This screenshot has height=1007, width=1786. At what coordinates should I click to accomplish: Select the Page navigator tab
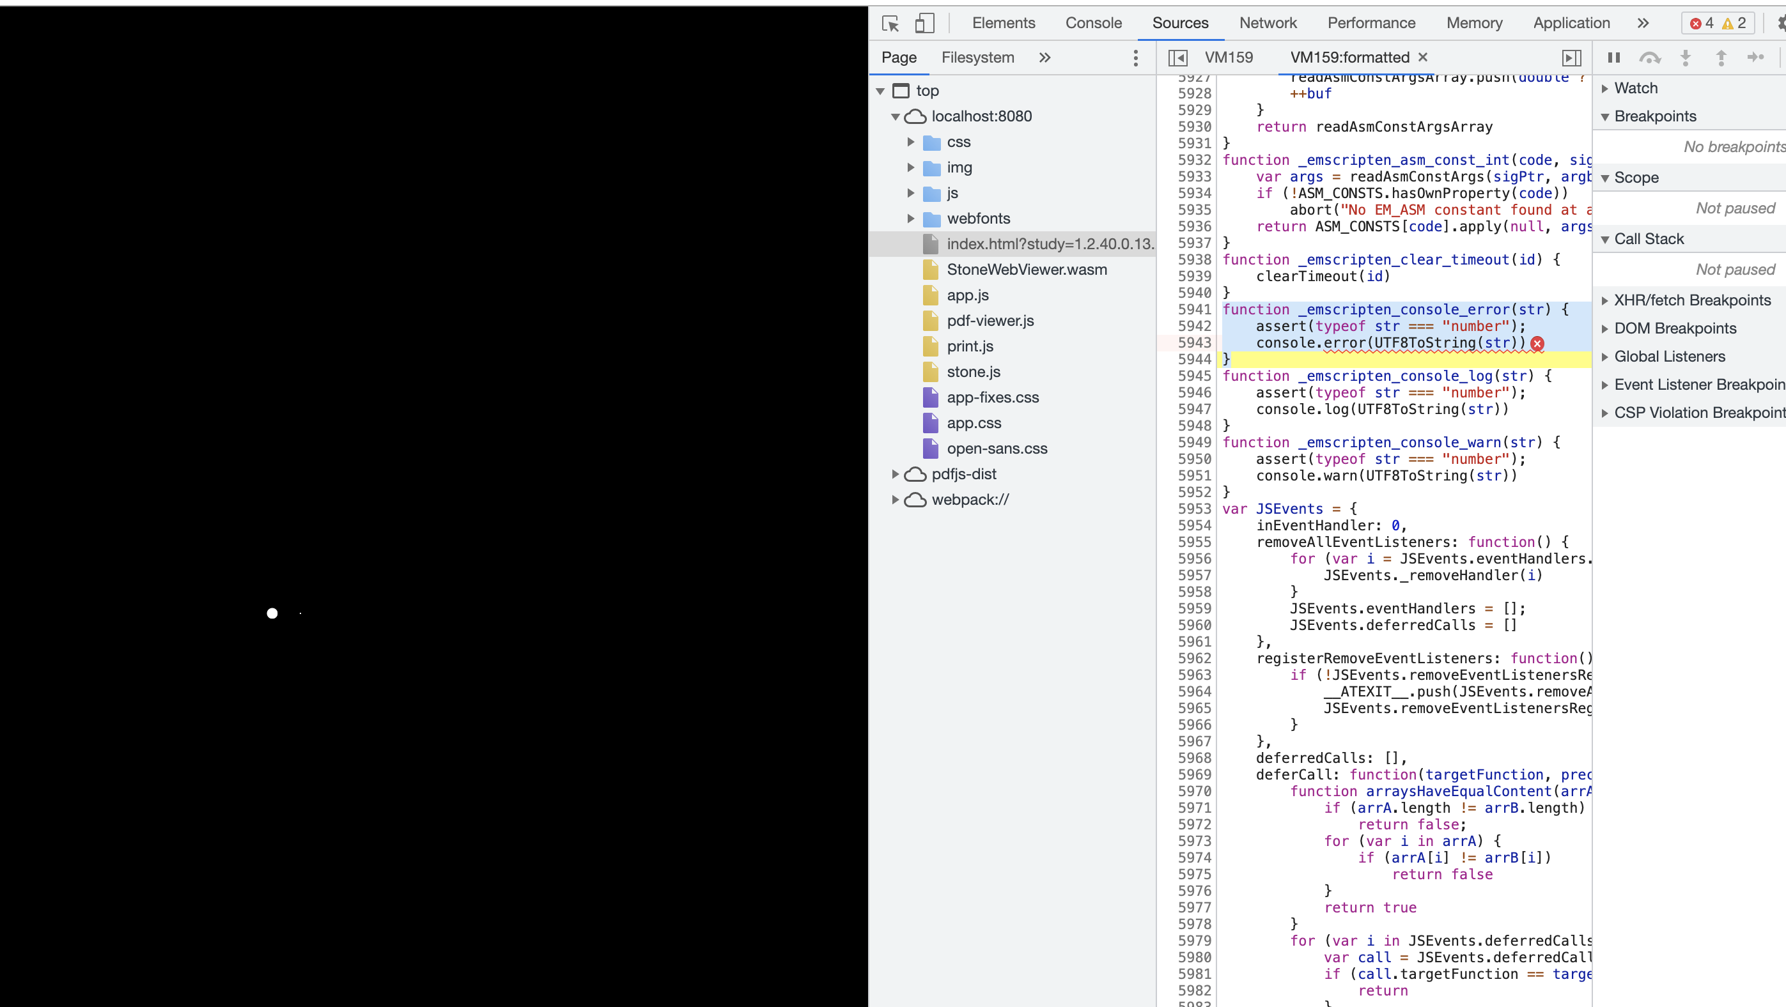[899, 58]
